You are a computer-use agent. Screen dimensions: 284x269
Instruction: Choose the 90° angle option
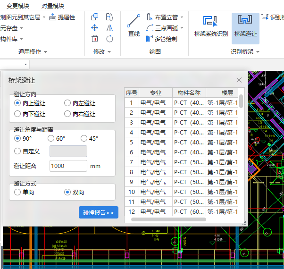(17, 138)
